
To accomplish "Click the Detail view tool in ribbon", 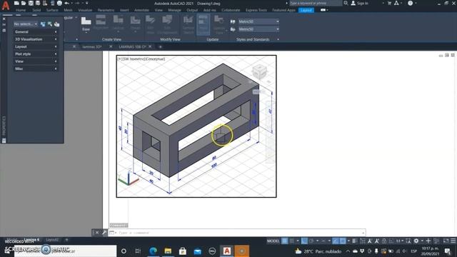I will point(135,24).
